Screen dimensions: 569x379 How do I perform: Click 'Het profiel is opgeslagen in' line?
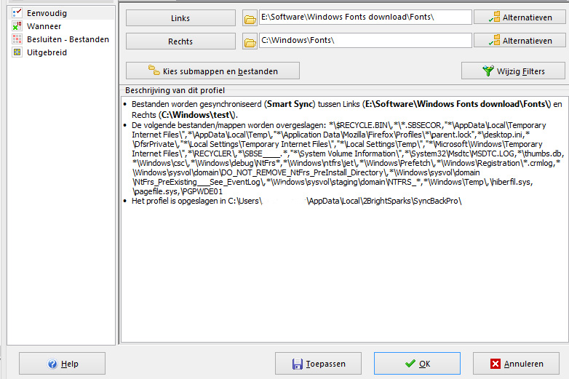click(296, 201)
